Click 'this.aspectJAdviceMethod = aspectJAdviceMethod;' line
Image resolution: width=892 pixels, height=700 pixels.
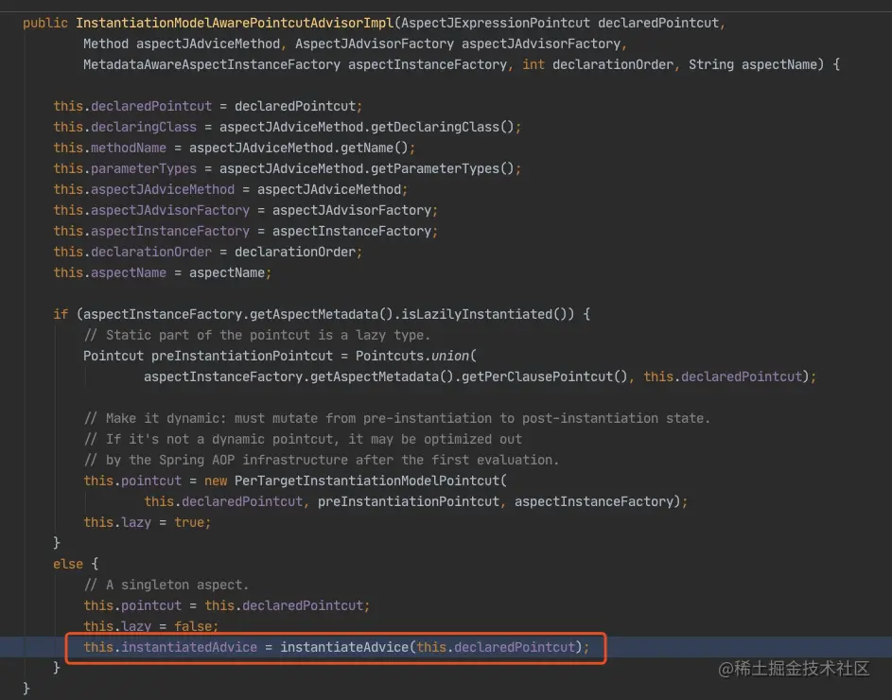coord(231,189)
